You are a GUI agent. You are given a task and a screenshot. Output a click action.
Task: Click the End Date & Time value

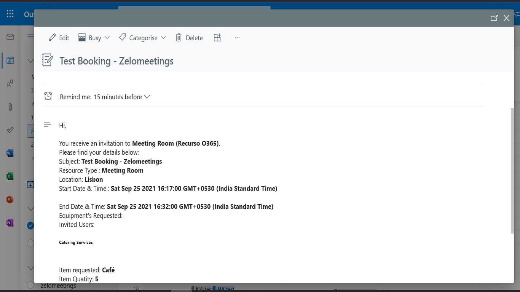click(190, 207)
